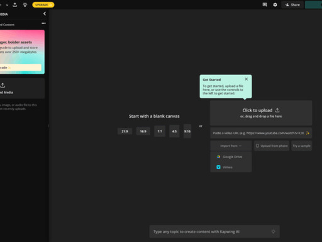This screenshot has width=322, height=242.
Task: Click the "Start with a blank canvas" heading
Action: pos(154,116)
